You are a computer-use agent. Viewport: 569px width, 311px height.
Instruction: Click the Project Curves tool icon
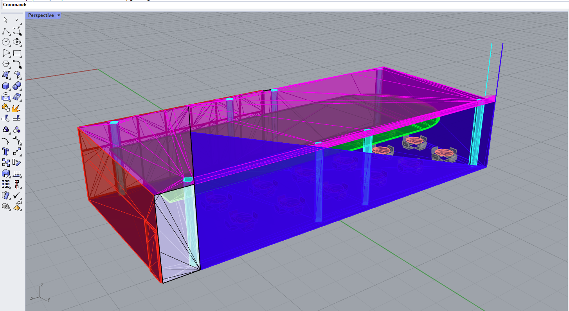6,96
